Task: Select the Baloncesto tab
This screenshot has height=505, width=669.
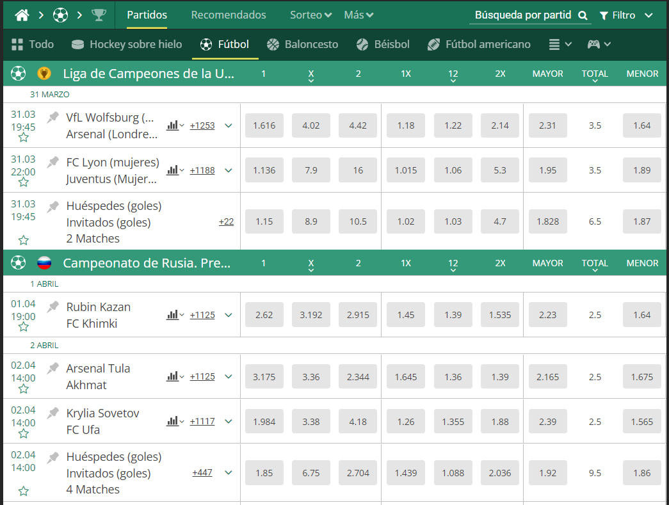Action: (x=302, y=44)
